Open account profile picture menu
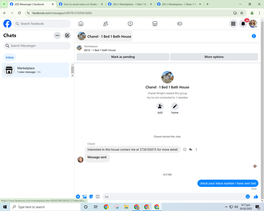The height and width of the screenshot is (211, 264). tap(253, 24)
